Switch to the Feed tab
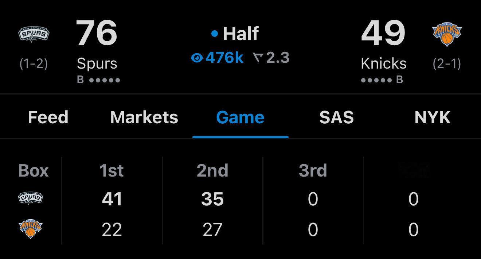Image resolution: width=481 pixels, height=259 pixels. point(48,117)
